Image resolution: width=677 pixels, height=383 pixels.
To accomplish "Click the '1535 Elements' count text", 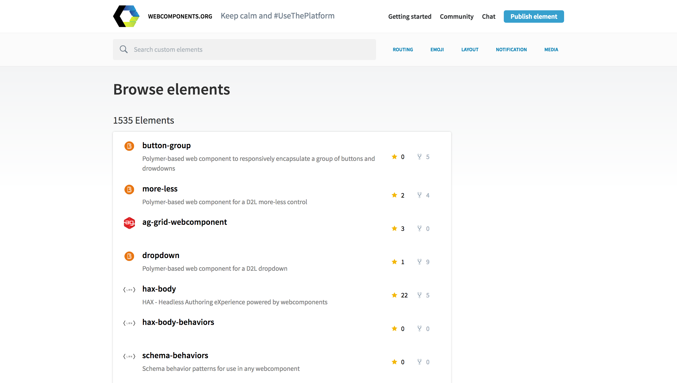I will point(143,120).
